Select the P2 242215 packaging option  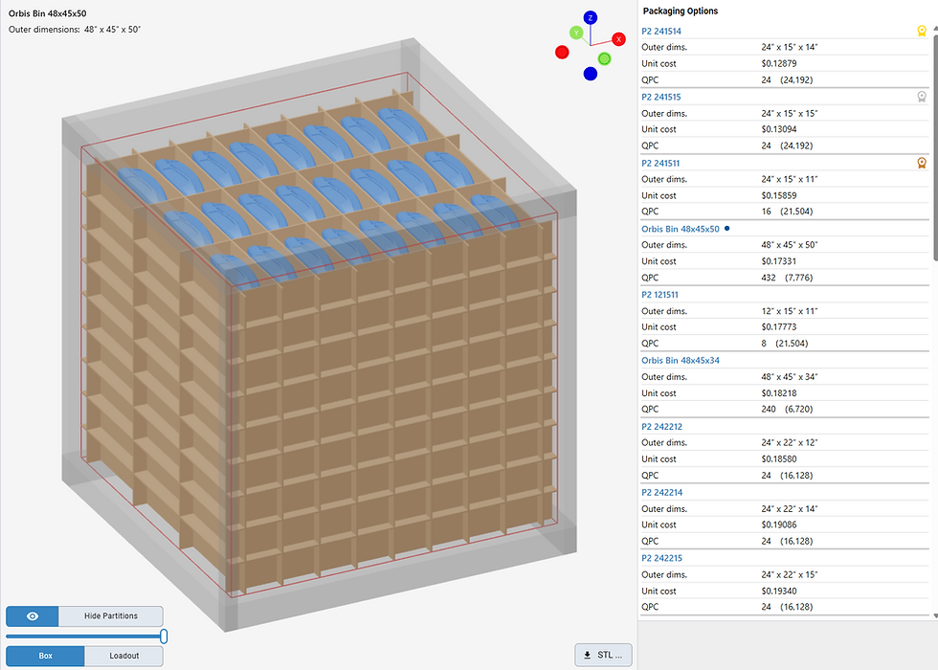tap(661, 558)
